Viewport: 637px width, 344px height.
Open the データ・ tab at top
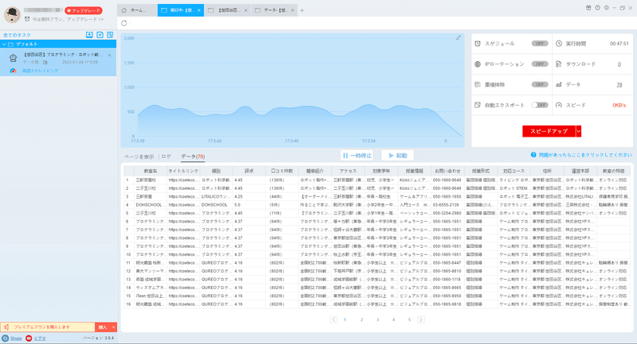coord(275,10)
